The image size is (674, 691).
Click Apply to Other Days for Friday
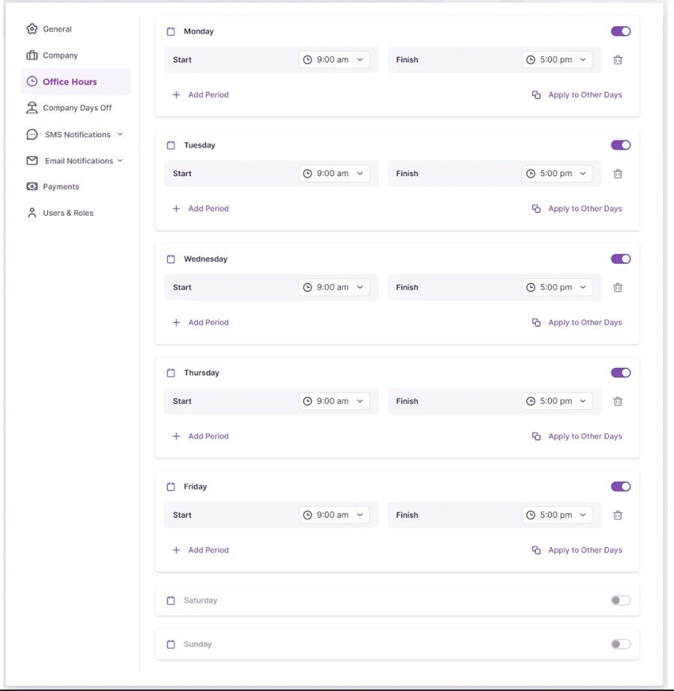click(585, 550)
